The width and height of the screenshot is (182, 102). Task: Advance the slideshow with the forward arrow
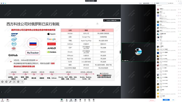click(6, 82)
